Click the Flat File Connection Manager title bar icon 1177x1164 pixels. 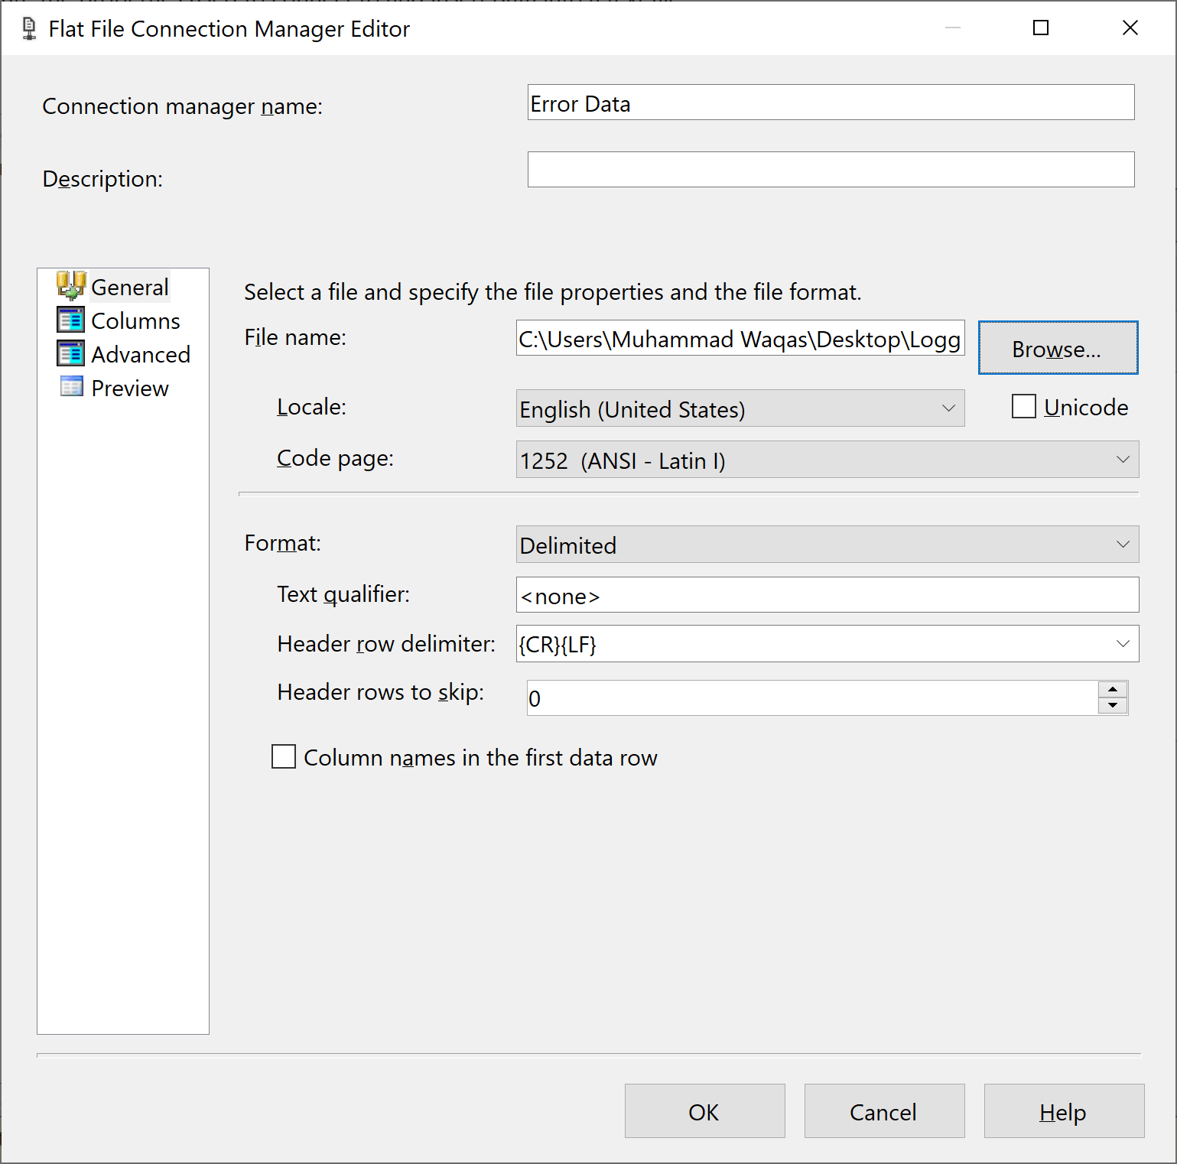pyautogui.click(x=28, y=28)
